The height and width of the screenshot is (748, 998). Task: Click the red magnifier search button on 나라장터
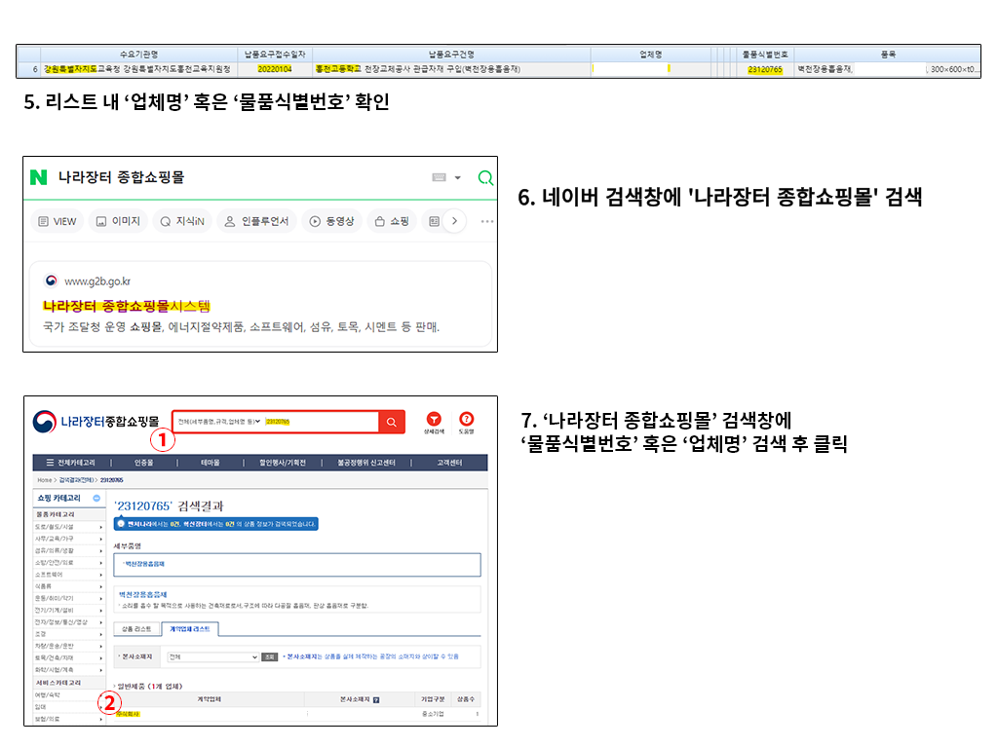click(390, 421)
